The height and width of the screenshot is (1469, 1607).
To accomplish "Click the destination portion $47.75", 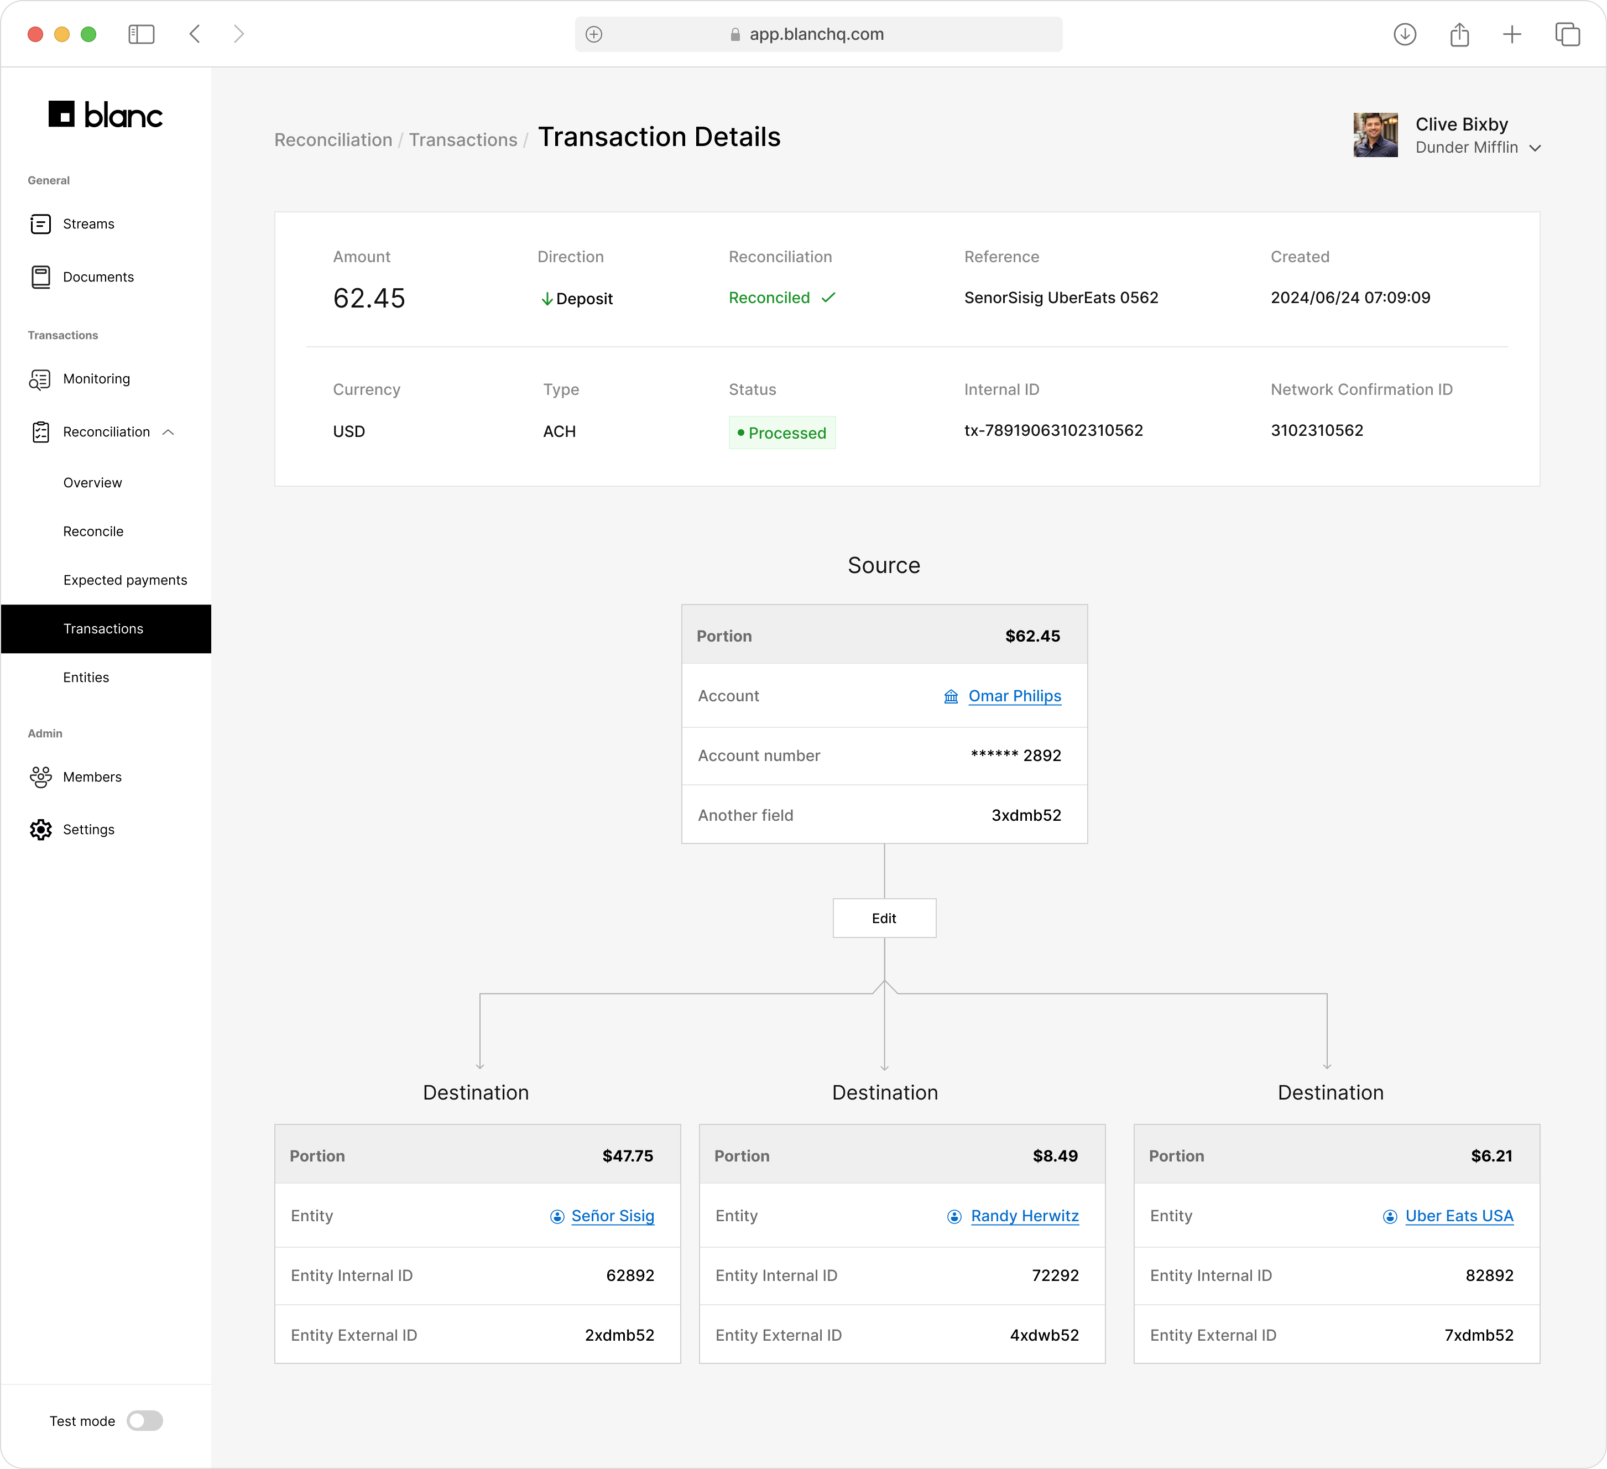I will pos(627,1156).
